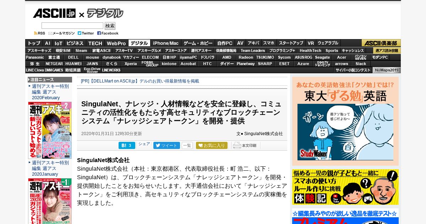This screenshot has width=426, height=224.
Task: Open the LINE Clova brand button
Action: [x=35, y=70]
